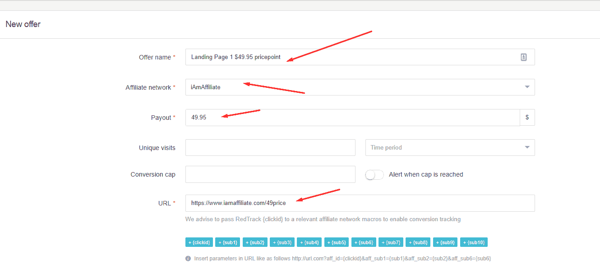
Task: Choose the + {sub10} parameter button
Action: click(474, 242)
